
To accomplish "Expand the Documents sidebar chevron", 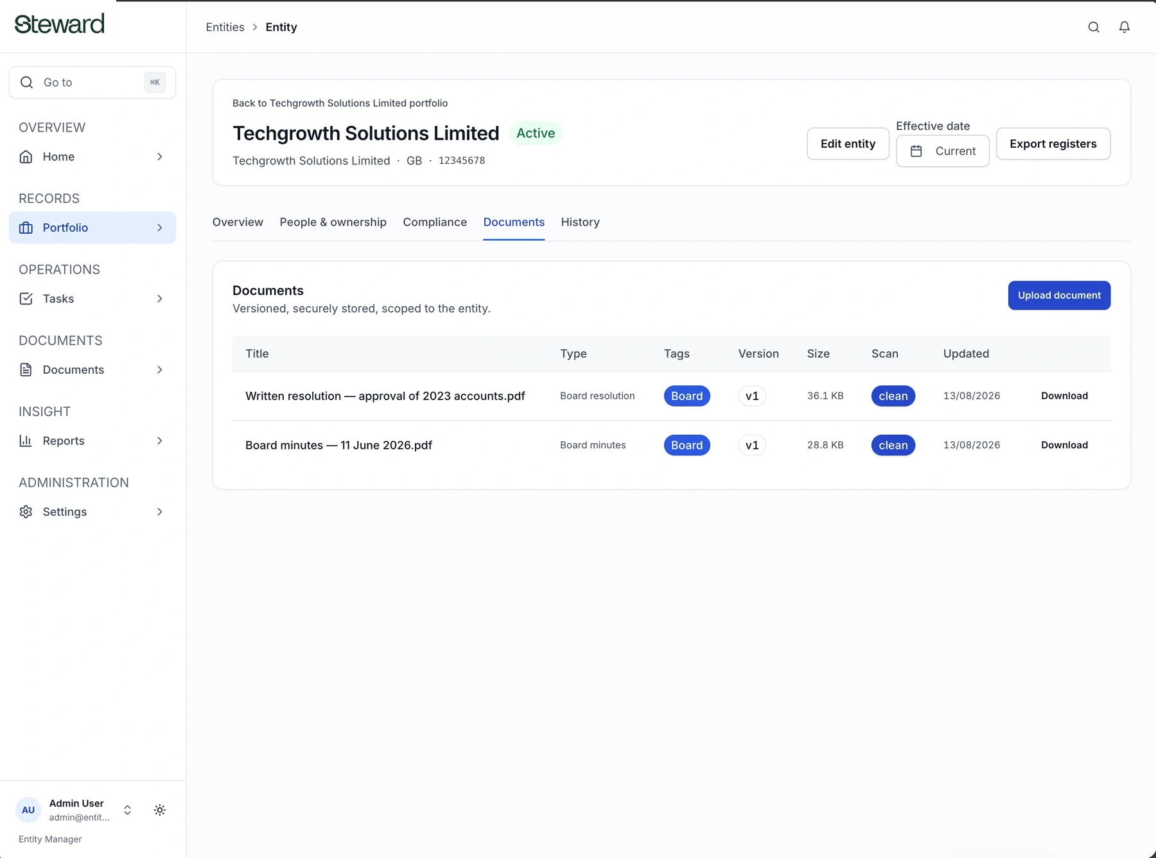I will click(x=160, y=370).
